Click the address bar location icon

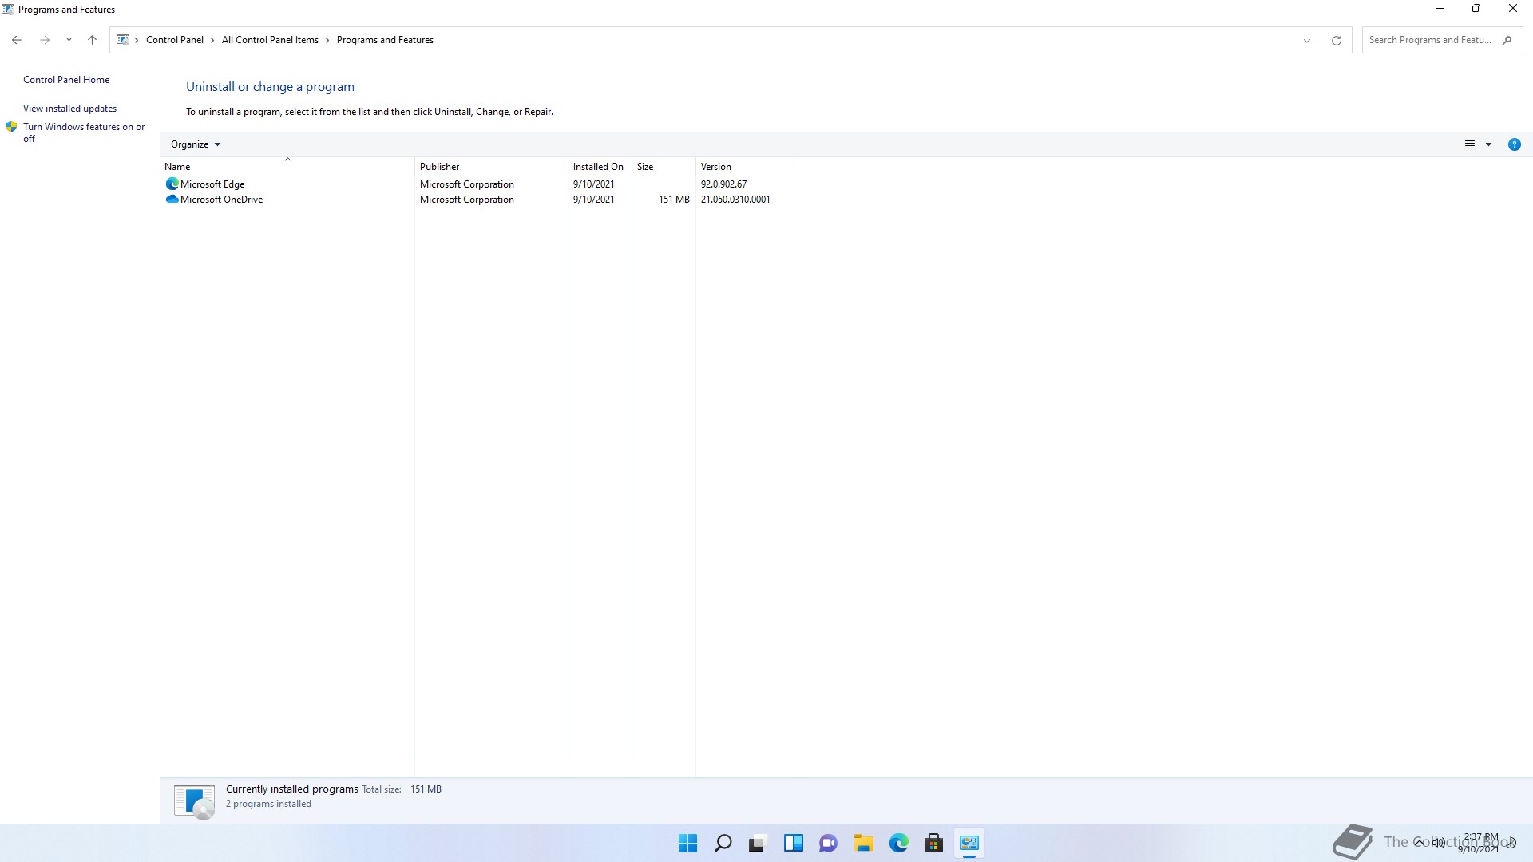[x=123, y=40]
